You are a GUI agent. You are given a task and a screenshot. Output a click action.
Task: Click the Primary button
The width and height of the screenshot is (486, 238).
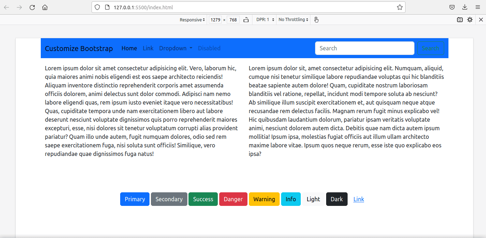tap(134, 199)
